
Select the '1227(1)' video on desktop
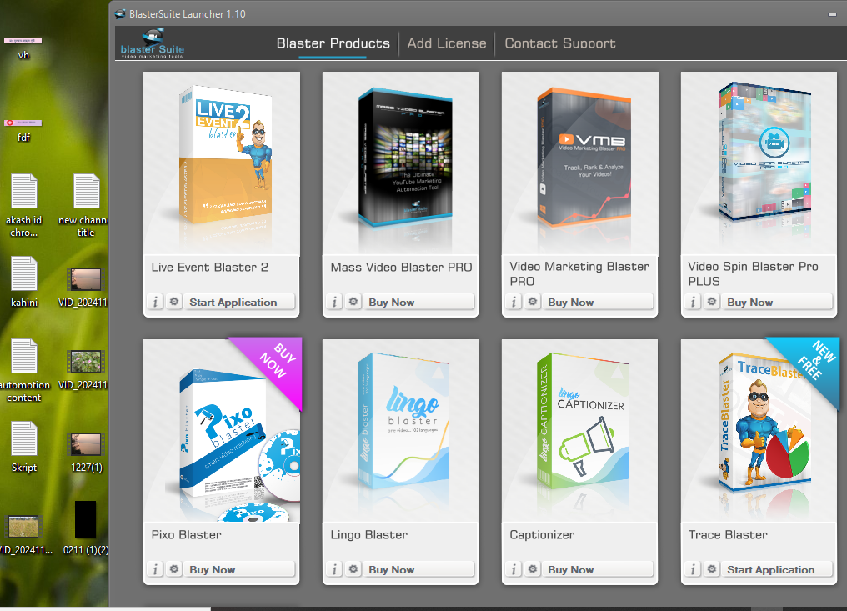(87, 453)
